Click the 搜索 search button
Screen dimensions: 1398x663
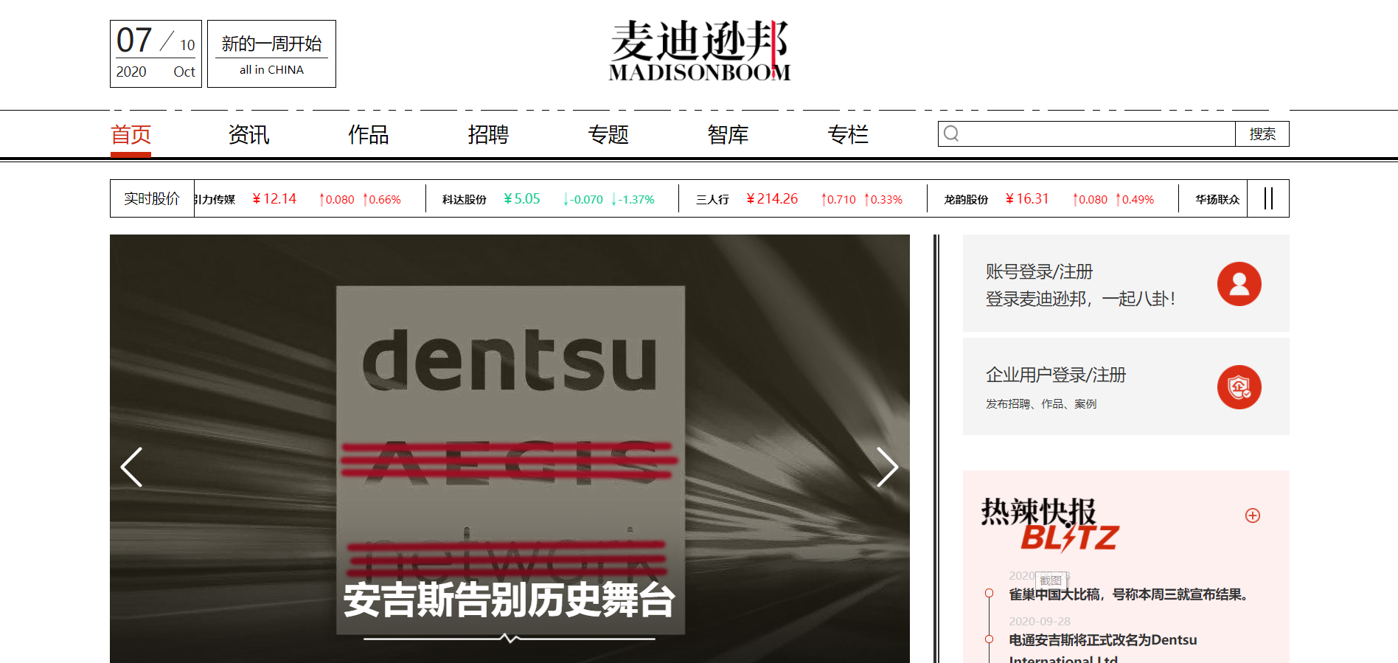tap(1262, 134)
